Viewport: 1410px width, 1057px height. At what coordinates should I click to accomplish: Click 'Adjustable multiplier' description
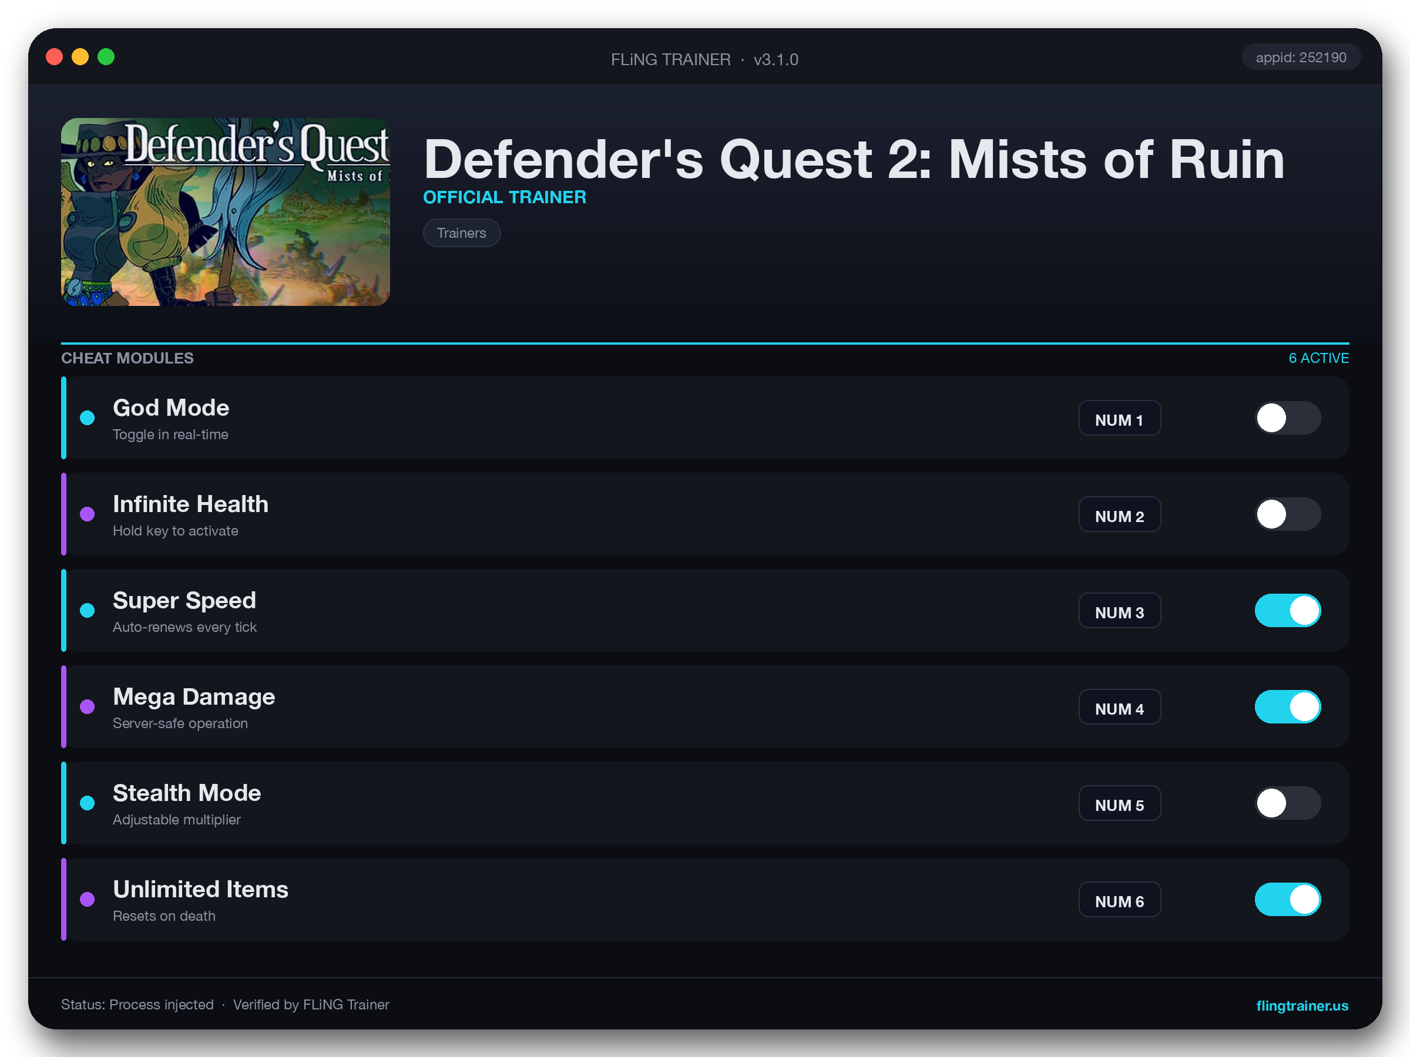[177, 819]
